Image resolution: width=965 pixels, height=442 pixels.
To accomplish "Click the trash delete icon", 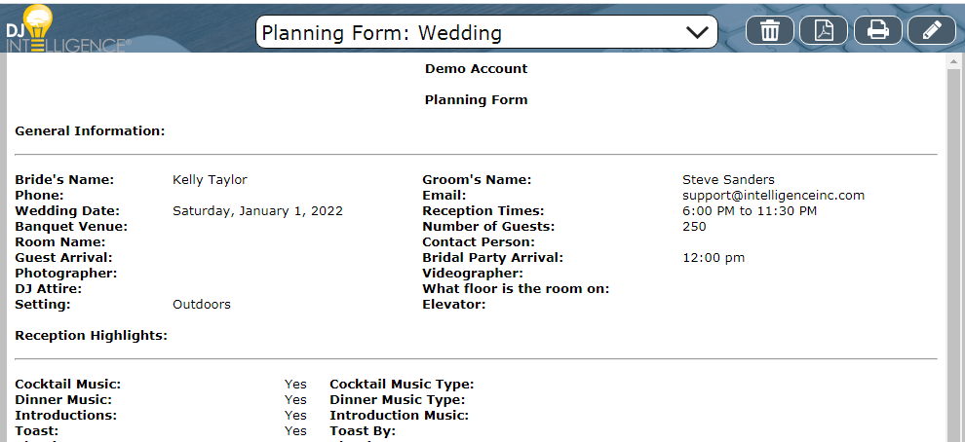I will click(x=770, y=30).
